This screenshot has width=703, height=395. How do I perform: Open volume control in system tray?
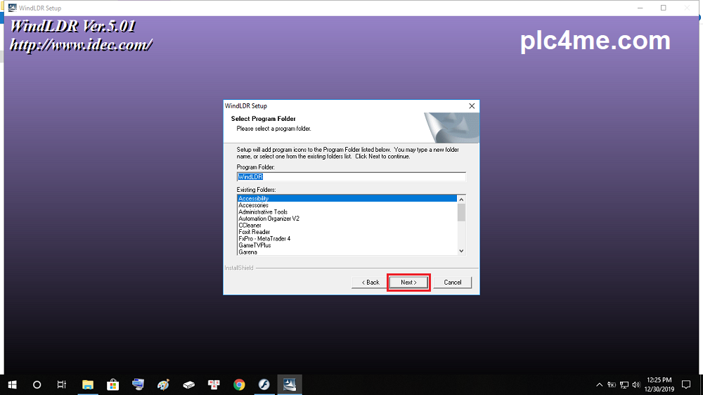(636, 384)
